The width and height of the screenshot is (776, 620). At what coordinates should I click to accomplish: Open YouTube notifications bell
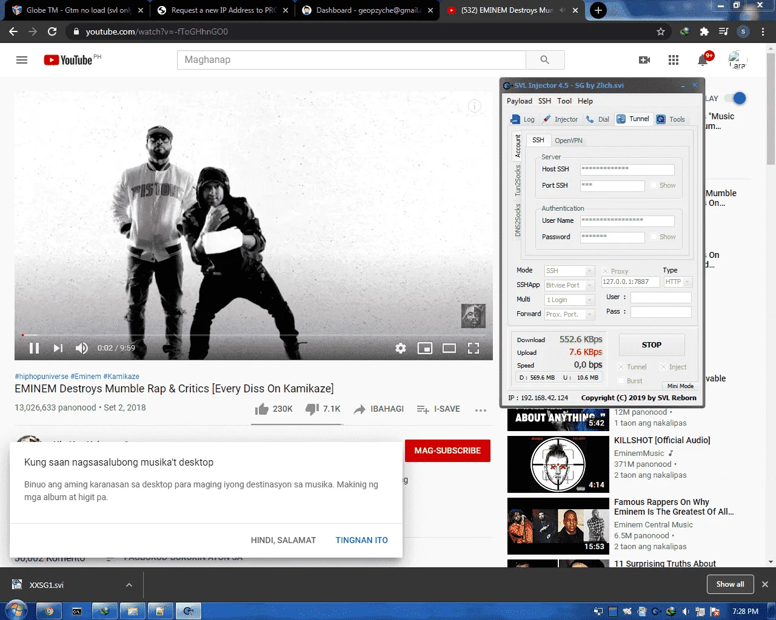703,59
